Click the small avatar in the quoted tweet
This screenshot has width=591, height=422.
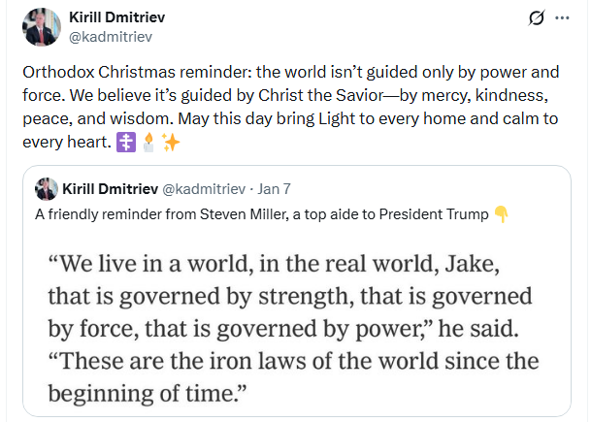click(x=46, y=187)
